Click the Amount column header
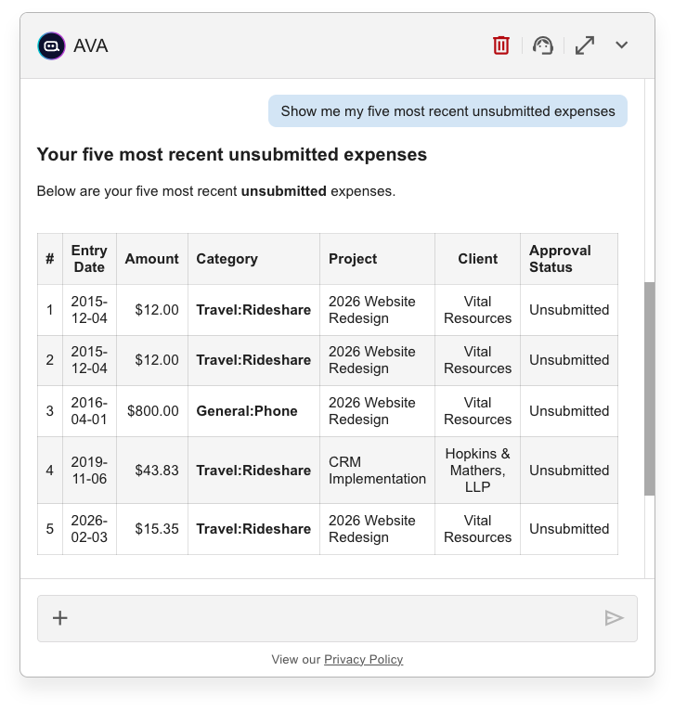 (x=152, y=259)
